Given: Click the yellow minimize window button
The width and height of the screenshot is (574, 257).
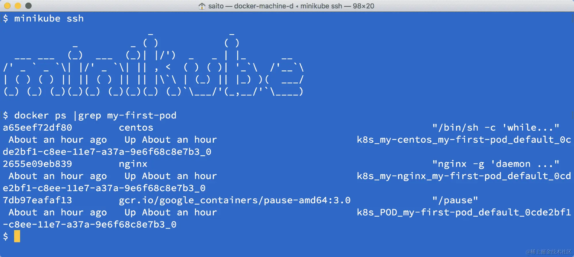Looking at the screenshot, I should tap(18, 6).
